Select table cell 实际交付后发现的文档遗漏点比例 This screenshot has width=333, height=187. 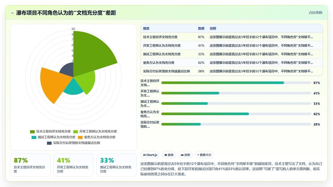(166, 71)
